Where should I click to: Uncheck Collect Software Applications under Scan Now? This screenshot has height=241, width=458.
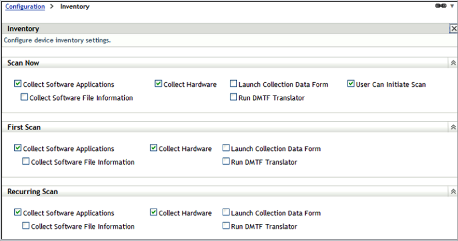18,84
